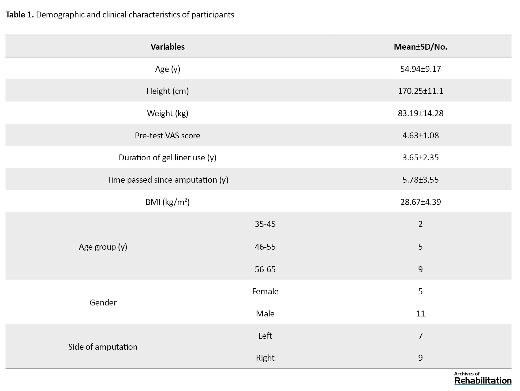Select the Age group (y) label

pos(103,247)
